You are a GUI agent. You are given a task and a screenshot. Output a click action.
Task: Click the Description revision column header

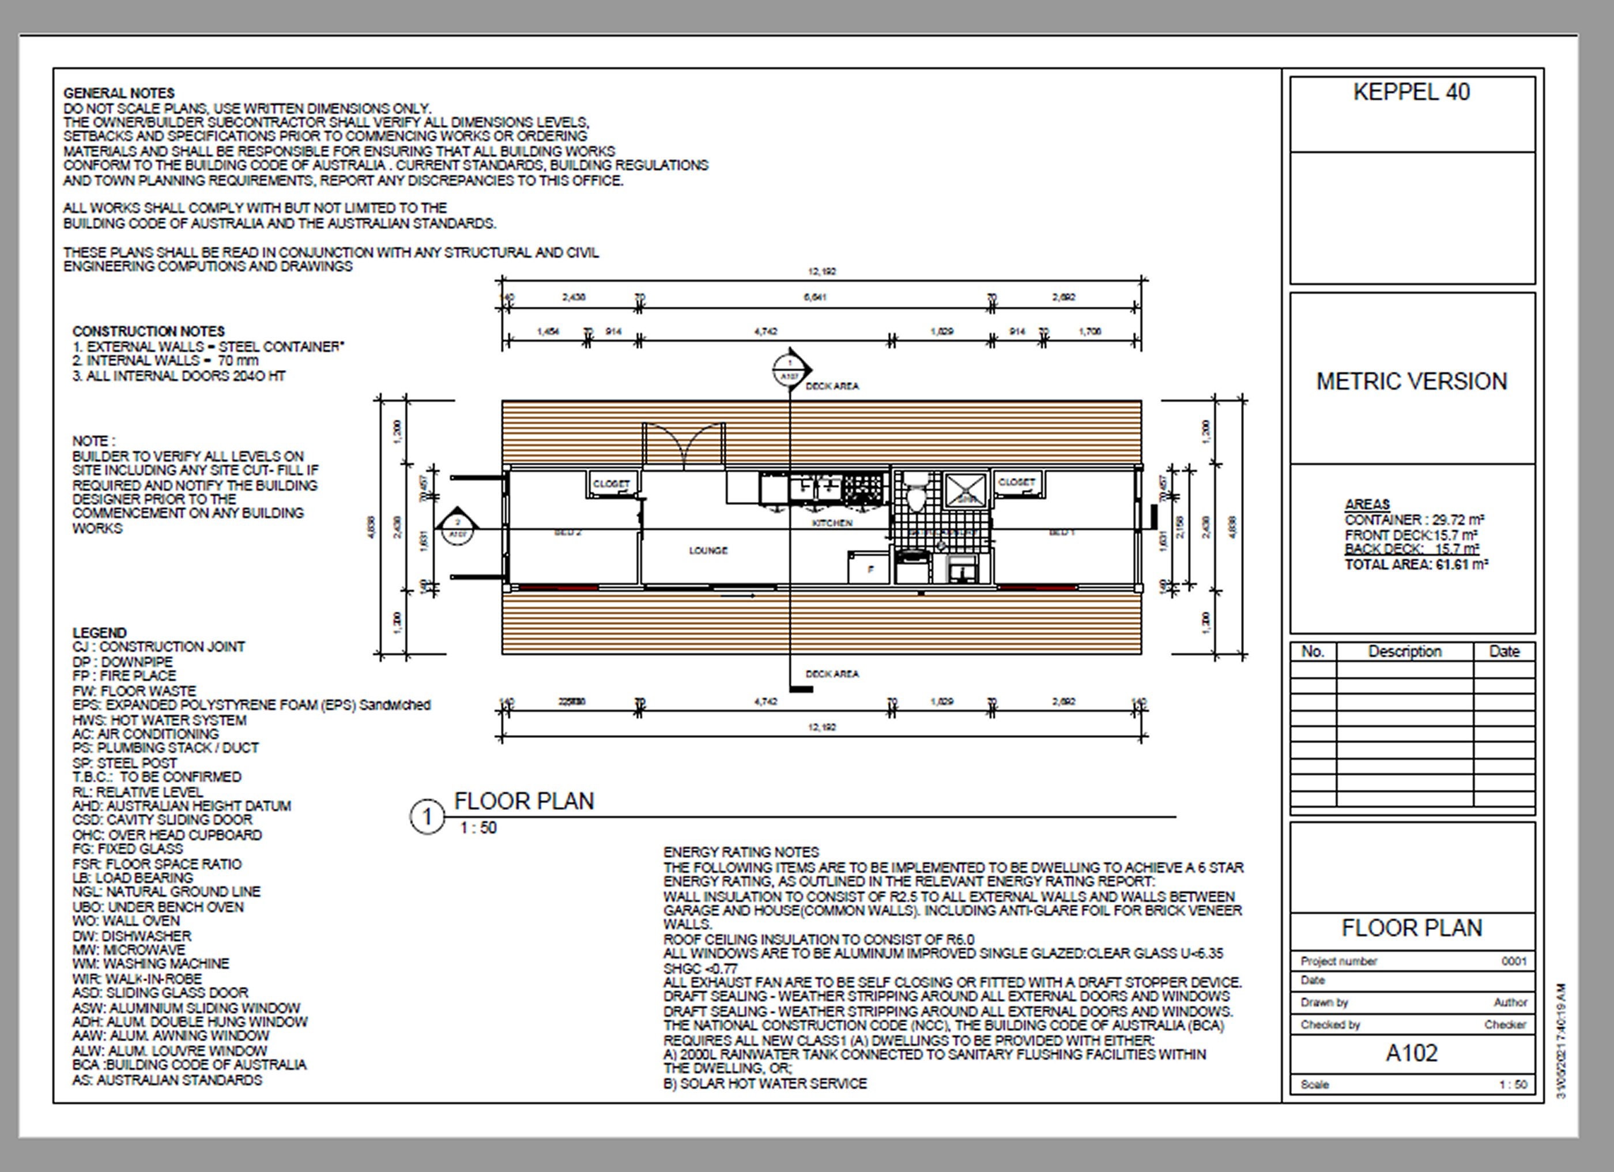(1404, 651)
